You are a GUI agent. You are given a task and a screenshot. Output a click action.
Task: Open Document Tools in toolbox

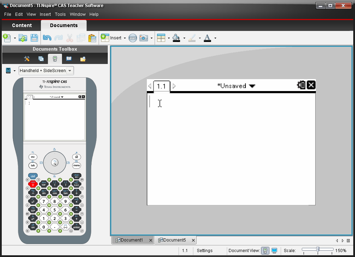click(27, 59)
